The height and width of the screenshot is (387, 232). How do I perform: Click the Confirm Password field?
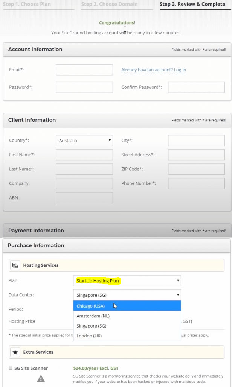tap(196, 87)
